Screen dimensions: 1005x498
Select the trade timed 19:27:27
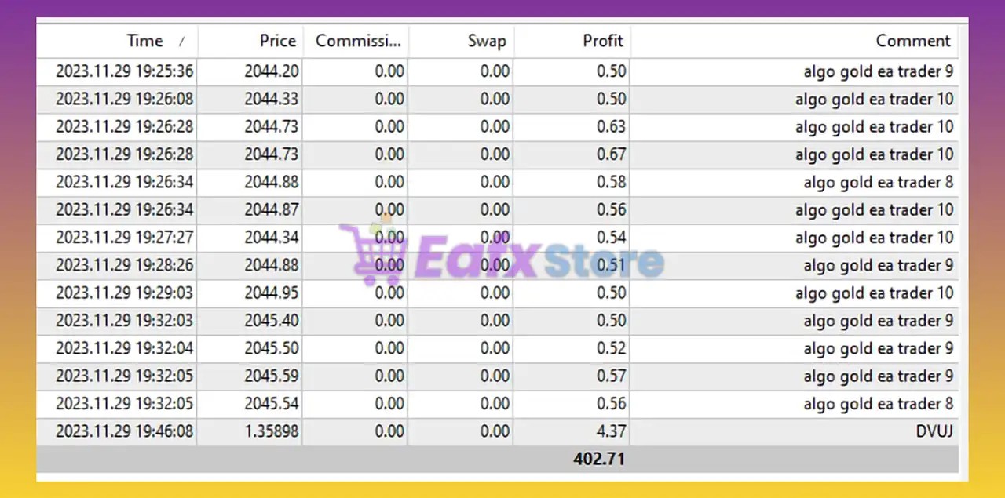pos(124,238)
